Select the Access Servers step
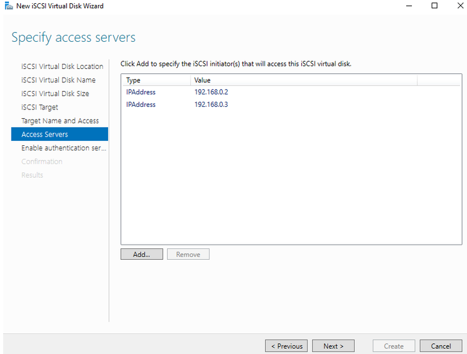Screen dimensions: 467x354 point(44,134)
